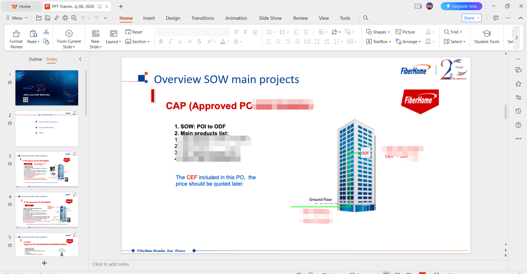Click the star icon in right sidebar
This screenshot has width=527, height=274.
pos(518,84)
